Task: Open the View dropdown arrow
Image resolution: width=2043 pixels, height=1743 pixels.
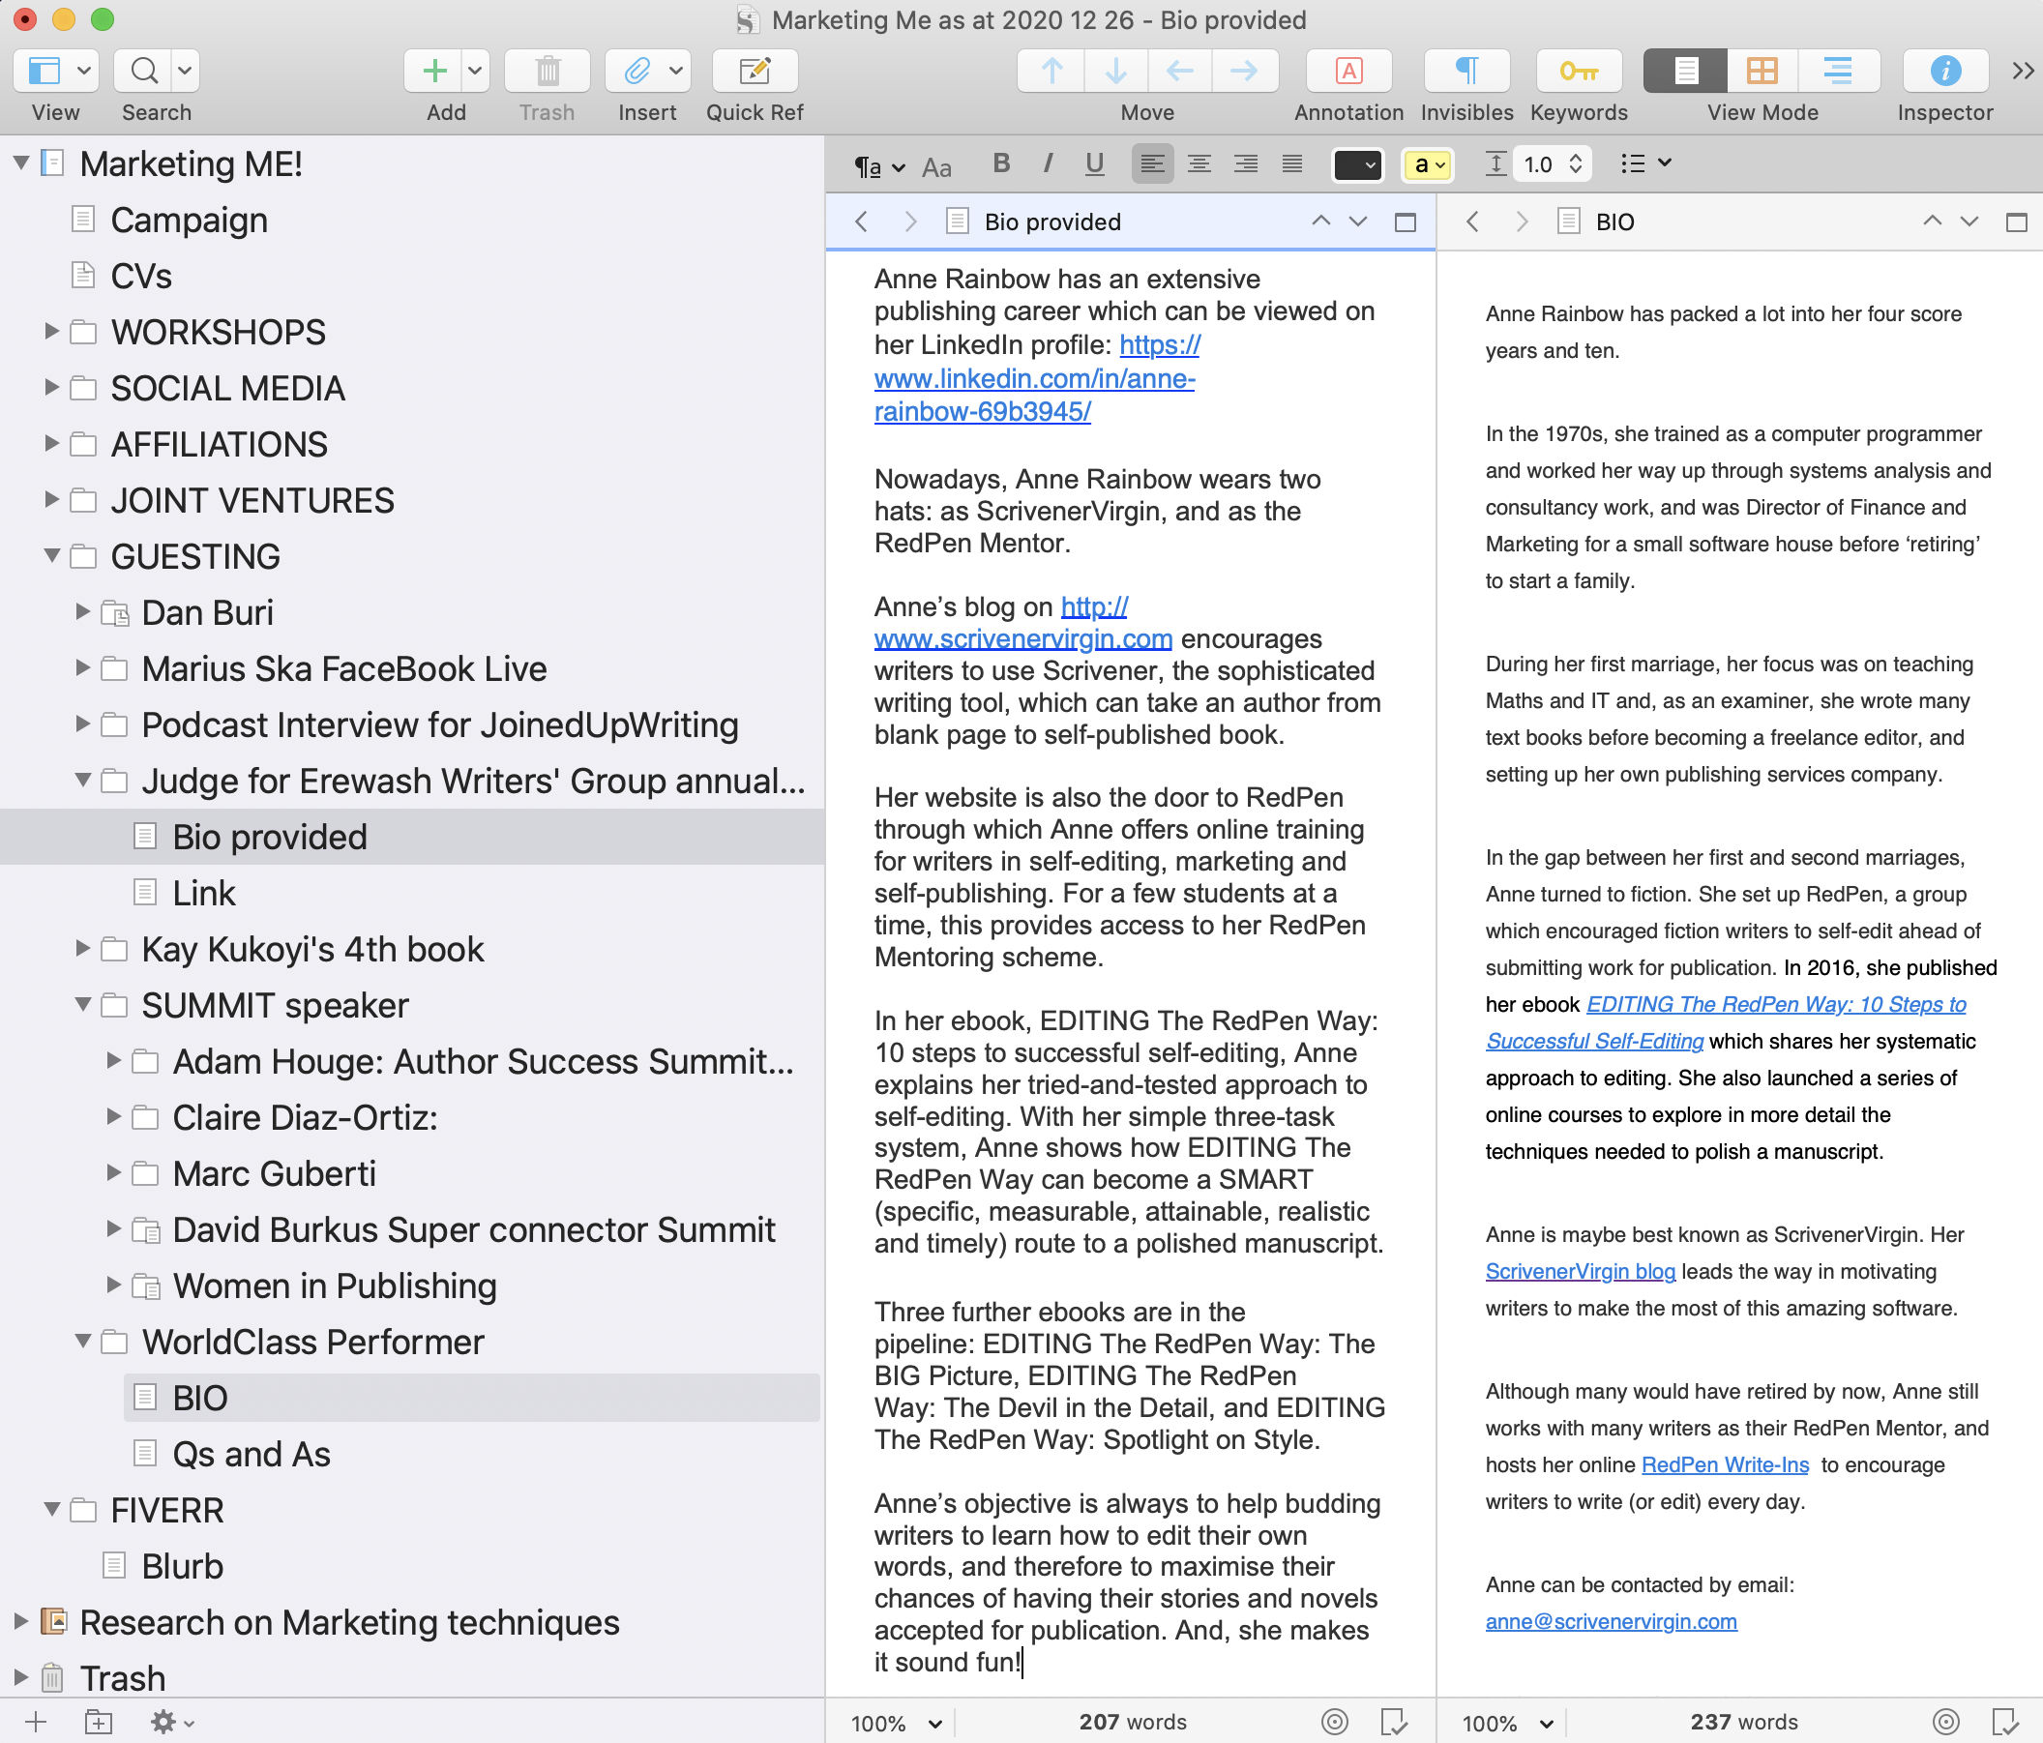Action: pos(85,71)
